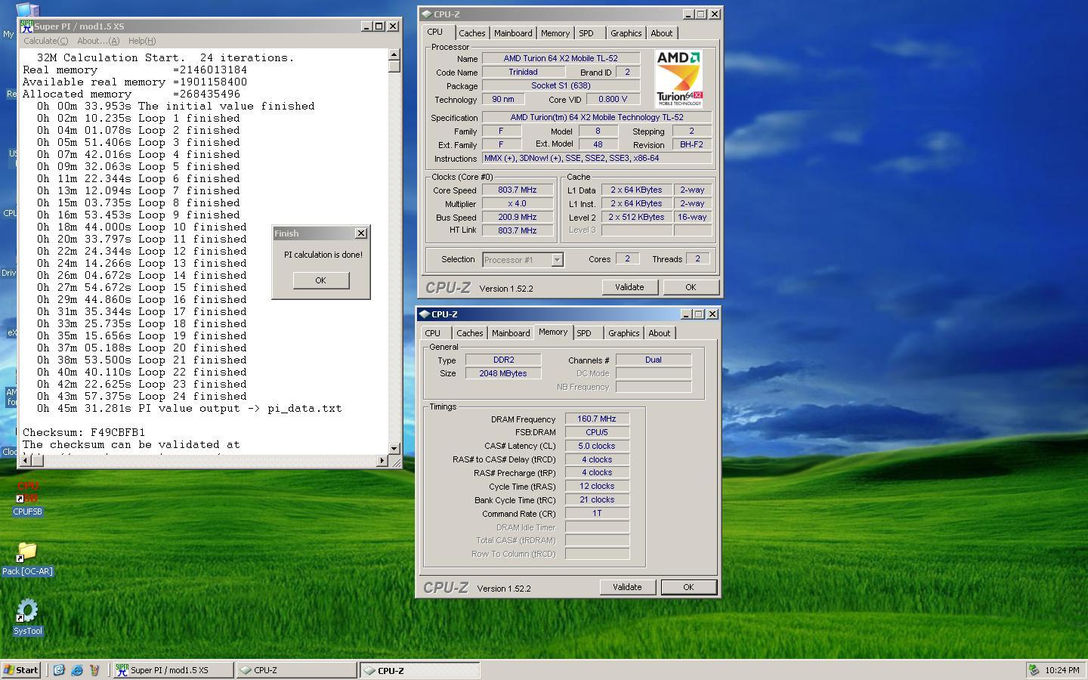Click the Channels # Dual value
Image resolution: width=1088 pixels, height=680 pixels.
pos(654,360)
